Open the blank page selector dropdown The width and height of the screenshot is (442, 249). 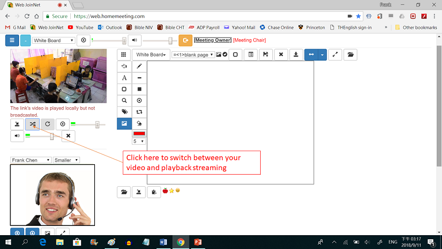192,55
